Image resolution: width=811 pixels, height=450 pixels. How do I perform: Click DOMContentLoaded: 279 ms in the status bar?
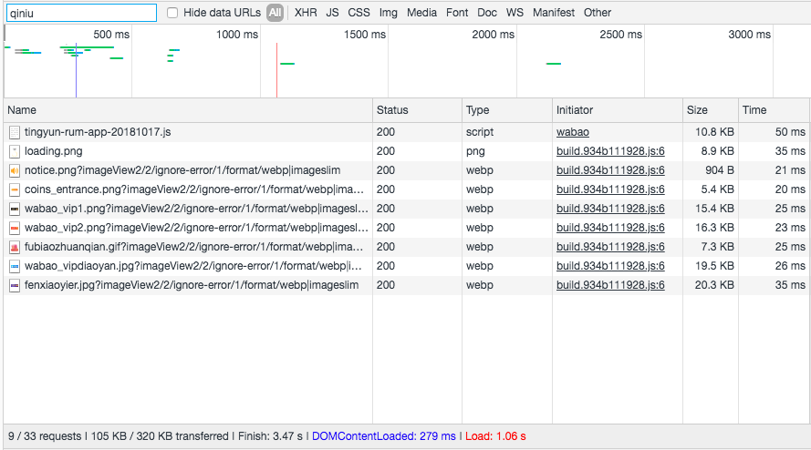coord(384,436)
